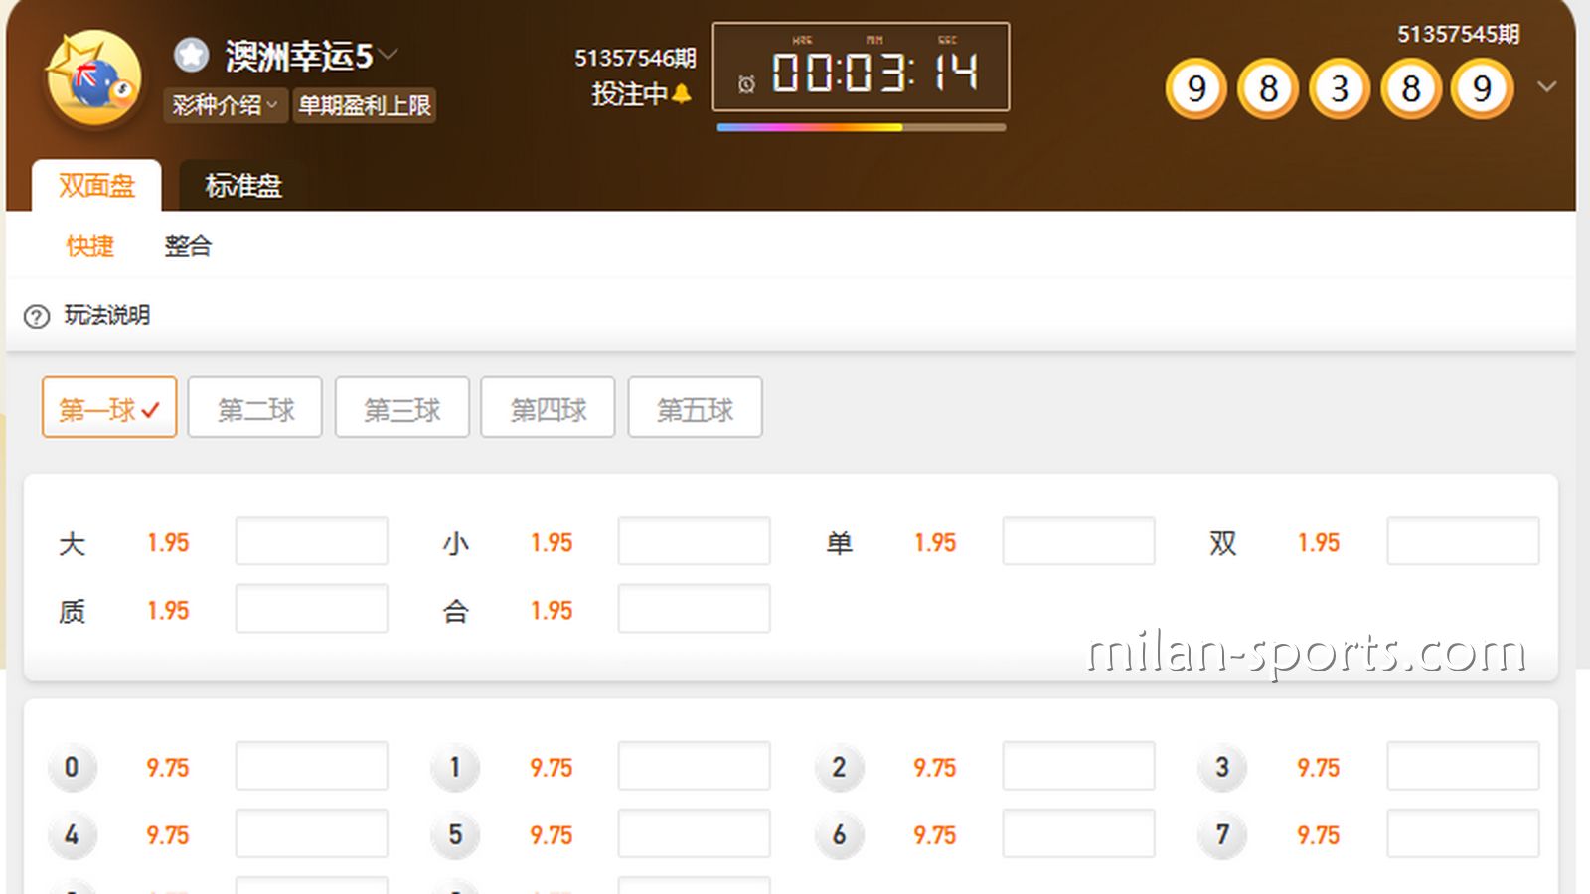Click the 单期盈利上限 button
The width and height of the screenshot is (1590, 894).
coord(365,105)
